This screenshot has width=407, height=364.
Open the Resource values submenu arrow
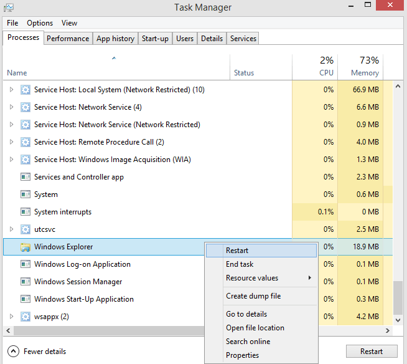(x=310, y=278)
